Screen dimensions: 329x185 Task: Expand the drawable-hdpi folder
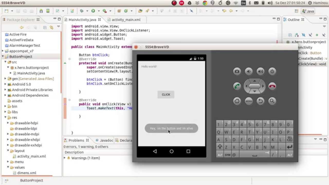8,123
